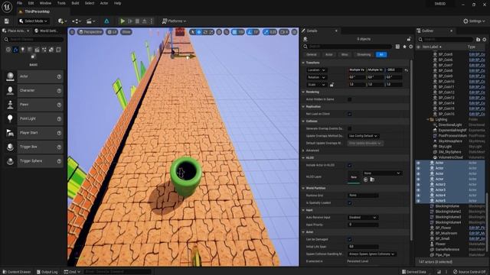Click the Play button in the toolbar
490x275 pixels.
click(x=122, y=21)
